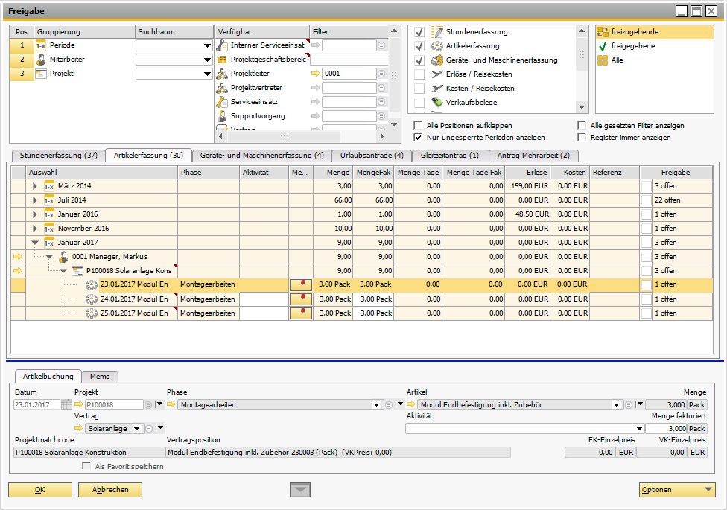Switch to the Stundenerfassung (37) tab

[58, 156]
